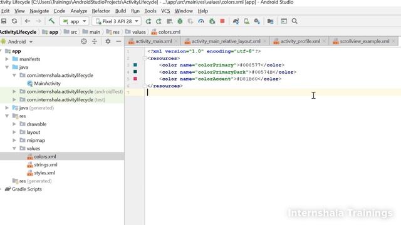Select strings.xml in the values folder
The image size is (401, 225).
pyautogui.click(x=46, y=165)
